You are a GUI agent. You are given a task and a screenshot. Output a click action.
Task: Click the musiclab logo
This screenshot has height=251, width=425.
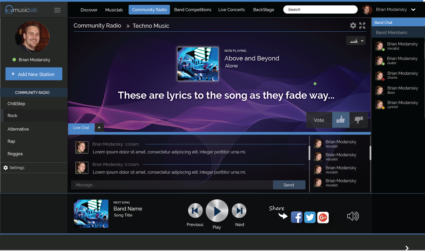[21, 10]
